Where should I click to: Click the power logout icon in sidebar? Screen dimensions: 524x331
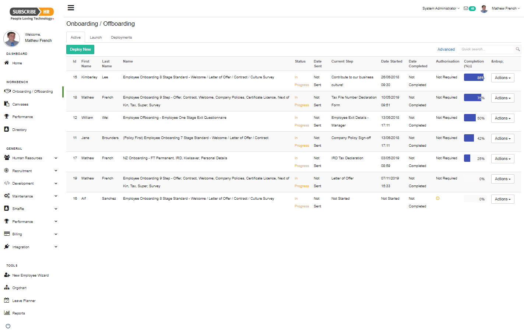pyautogui.click(x=8, y=326)
